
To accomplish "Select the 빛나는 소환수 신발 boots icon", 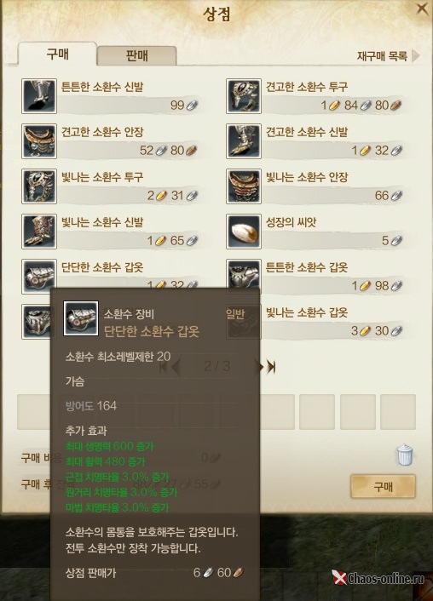I will (39, 232).
